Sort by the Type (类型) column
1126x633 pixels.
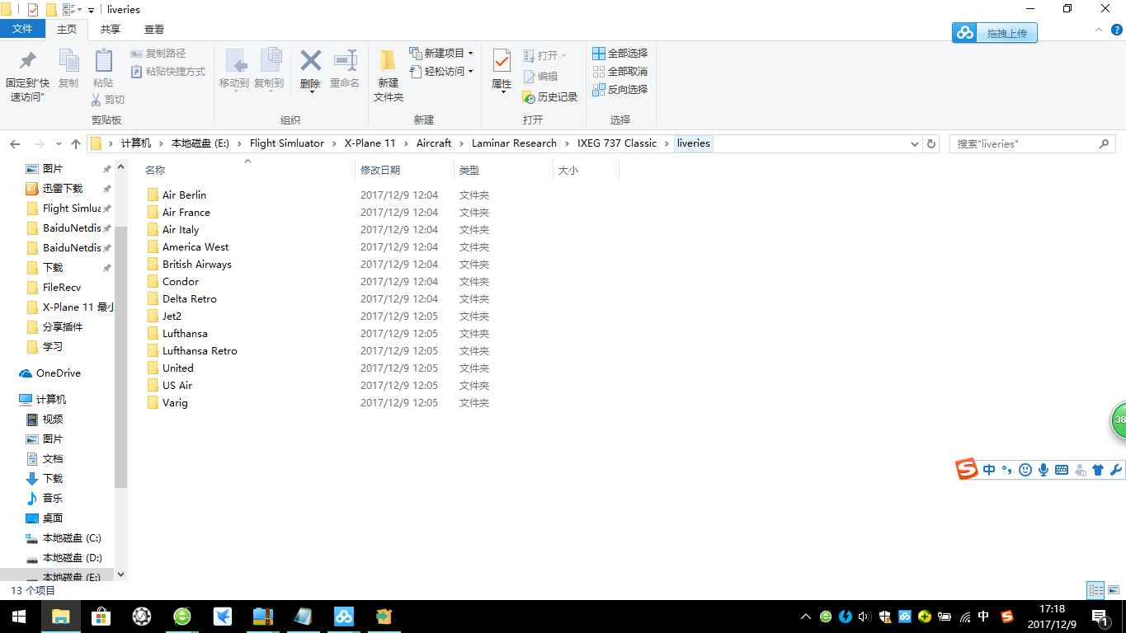[x=469, y=171]
